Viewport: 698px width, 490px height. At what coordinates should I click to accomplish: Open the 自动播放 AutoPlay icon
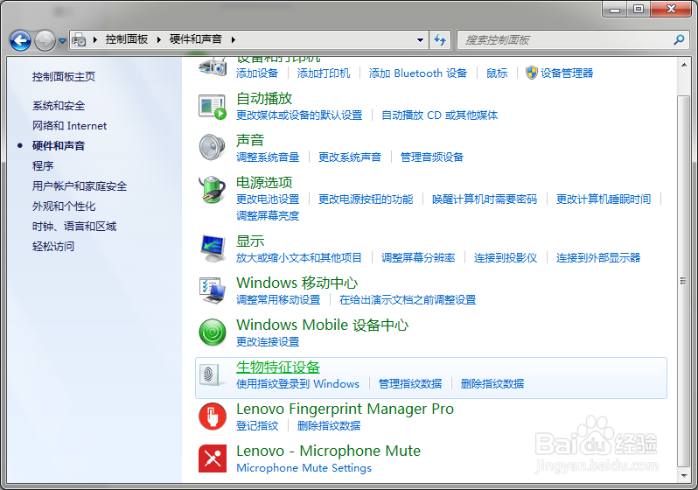pyautogui.click(x=213, y=107)
